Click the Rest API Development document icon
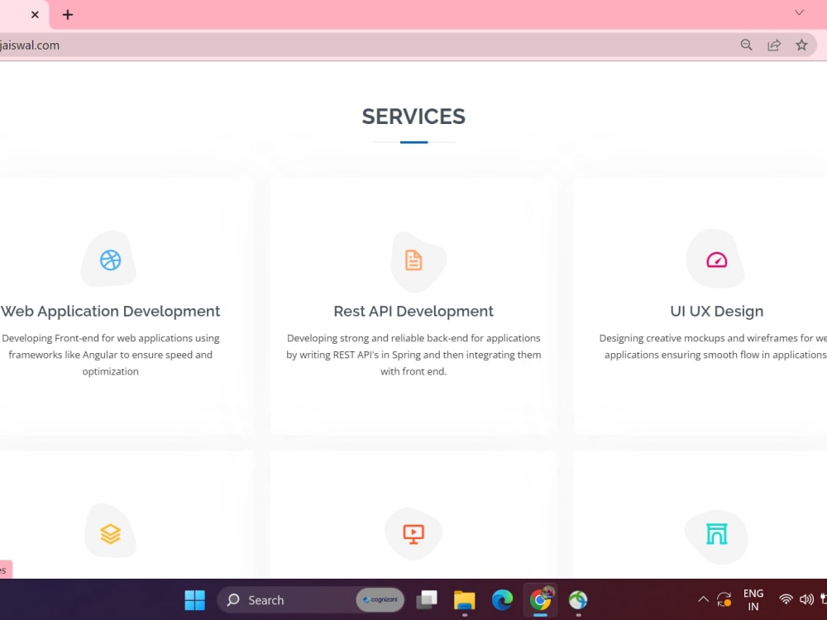Screen dimensions: 827x620 click(413, 260)
